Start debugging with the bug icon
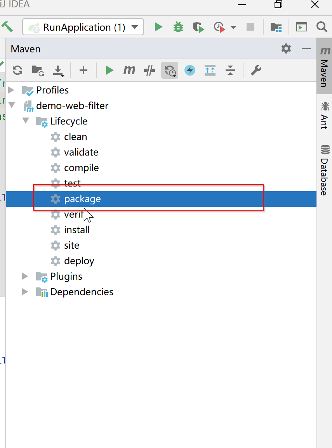Viewport: 332px width, 448px height. [x=178, y=27]
